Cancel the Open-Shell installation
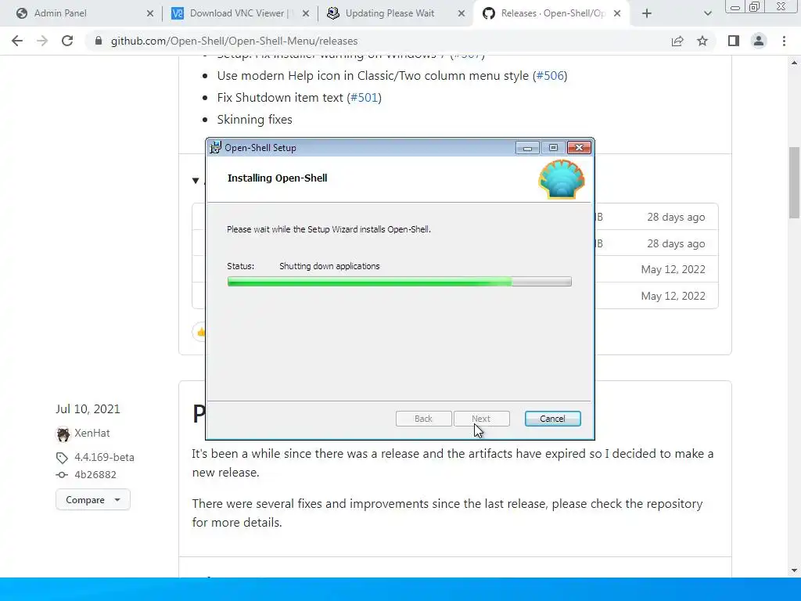801x601 pixels. pyautogui.click(x=553, y=419)
